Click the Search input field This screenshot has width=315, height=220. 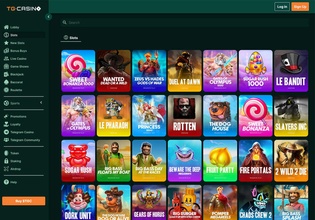point(185,22)
